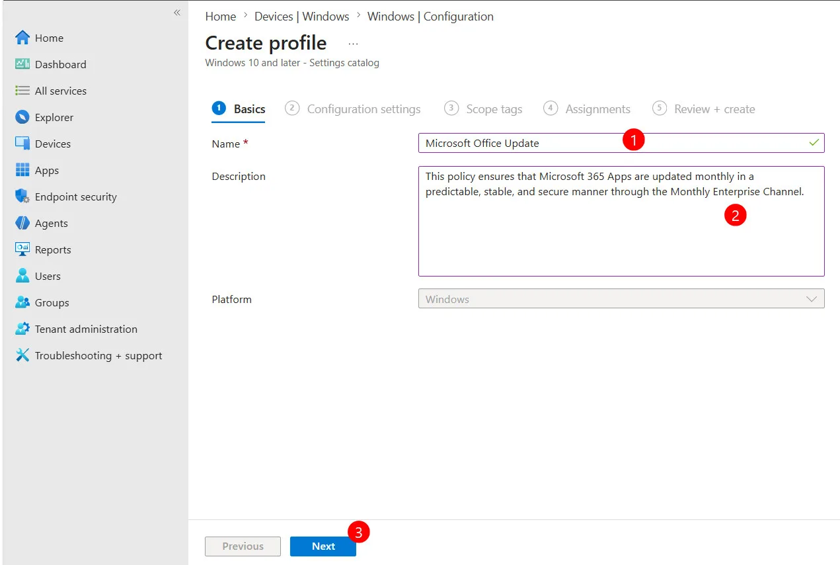Switch to Scope tags step
The image size is (840, 565).
pos(483,109)
